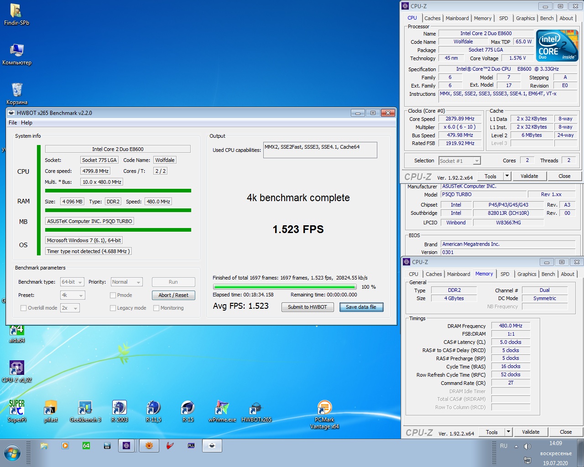This screenshot has width=584, height=467.
Task: Expand the Tools arrow in lower CPU-Z
Action: tap(508, 432)
